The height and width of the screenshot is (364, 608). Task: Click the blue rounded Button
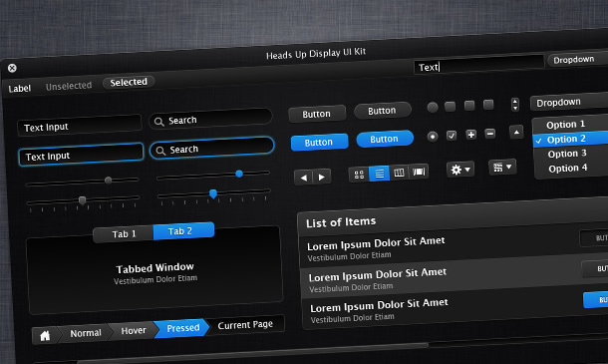385,139
